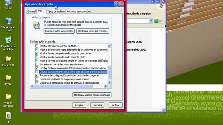This screenshot has width=223, height=125.
Task: Toggle ruta completa en barra de direcciones
Action: point(37,53)
